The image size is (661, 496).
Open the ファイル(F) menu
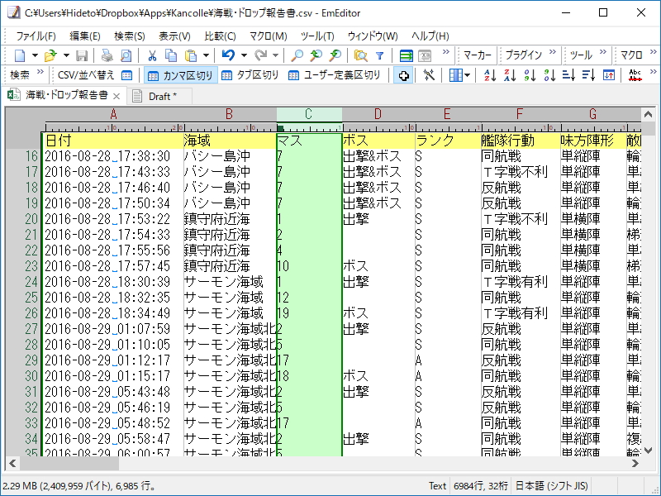coord(36,36)
